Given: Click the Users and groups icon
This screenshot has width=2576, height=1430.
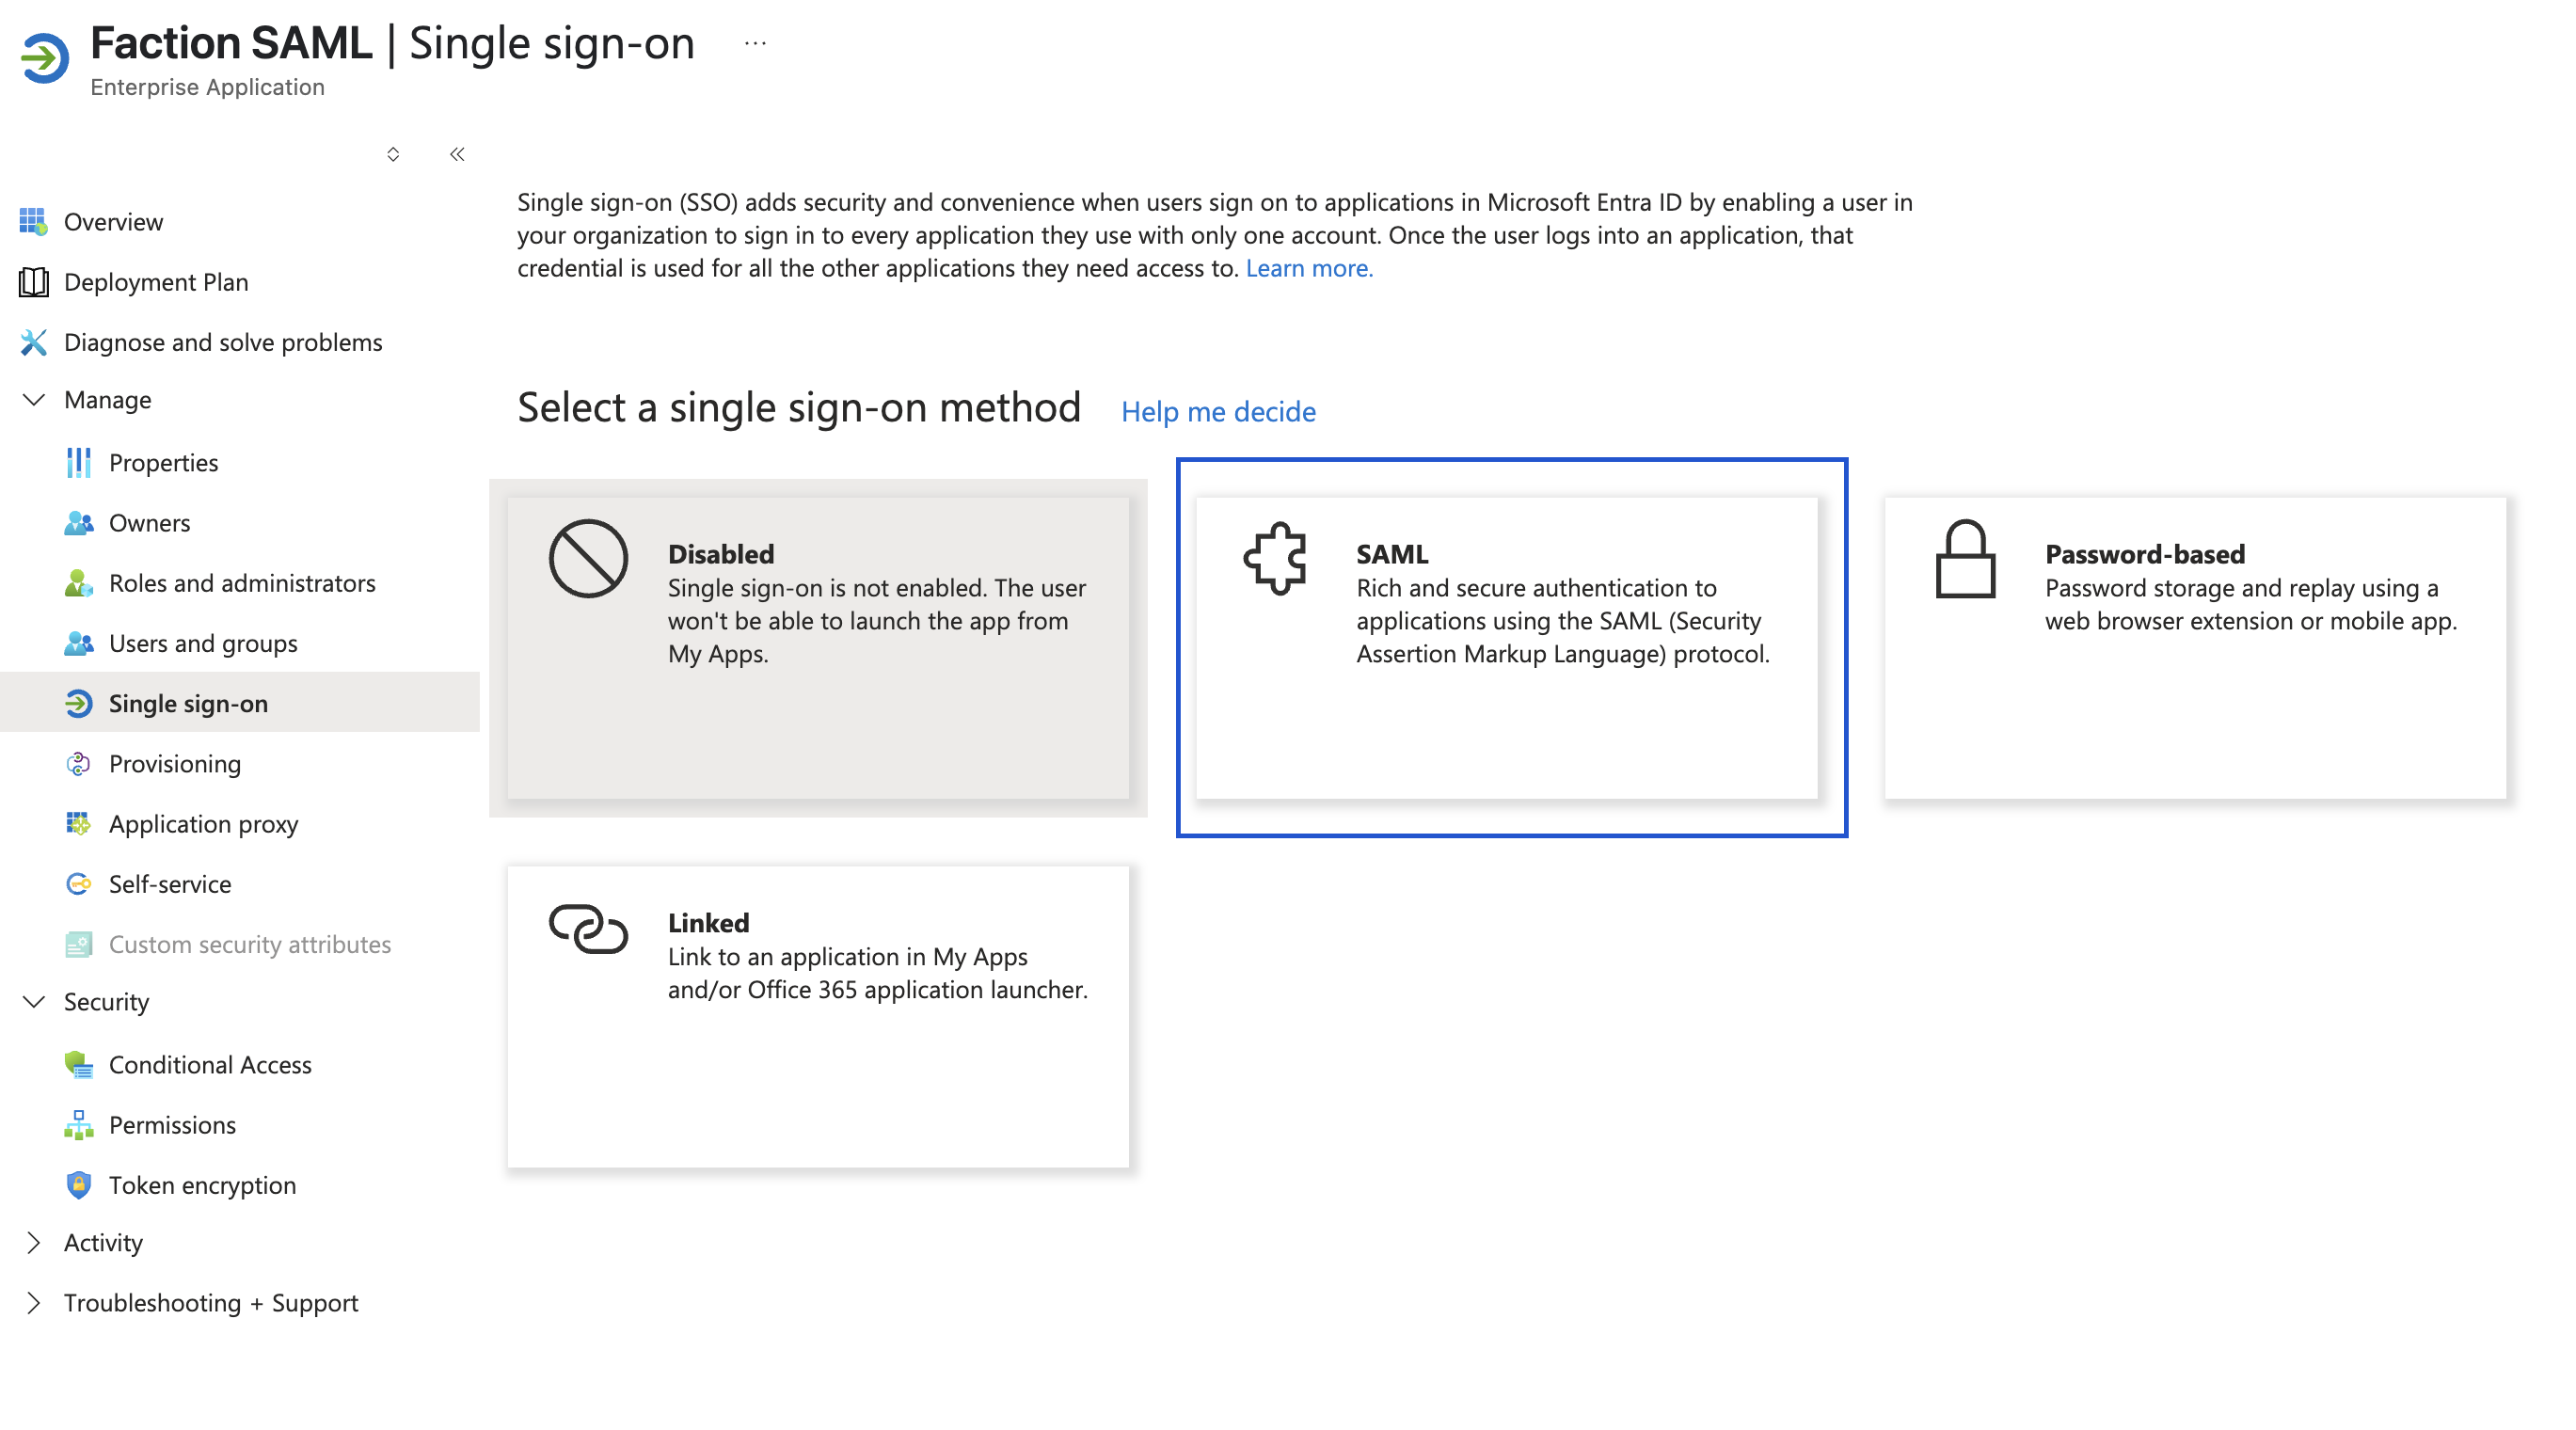Looking at the screenshot, I should click(x=78, y=643).
